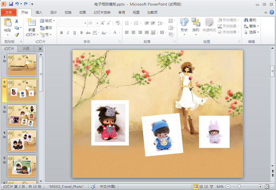Click the Arrange icon
The image size is (276, 190).
pos(196,22)
